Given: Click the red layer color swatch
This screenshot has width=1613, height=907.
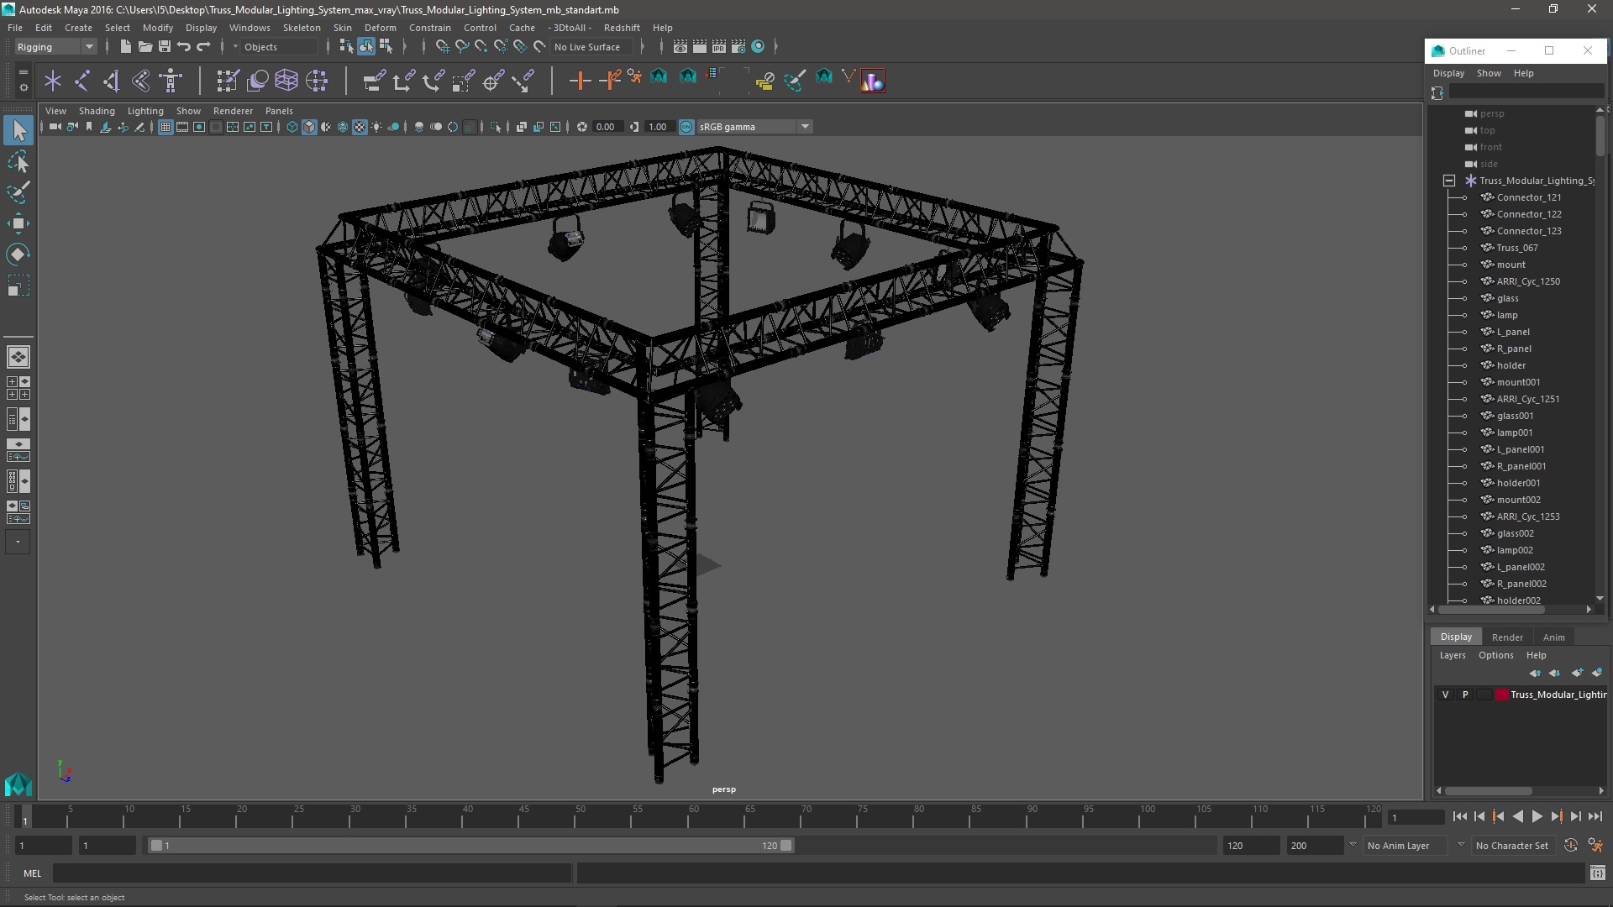Looking at the screenshot, I should tap(1501, 695).
